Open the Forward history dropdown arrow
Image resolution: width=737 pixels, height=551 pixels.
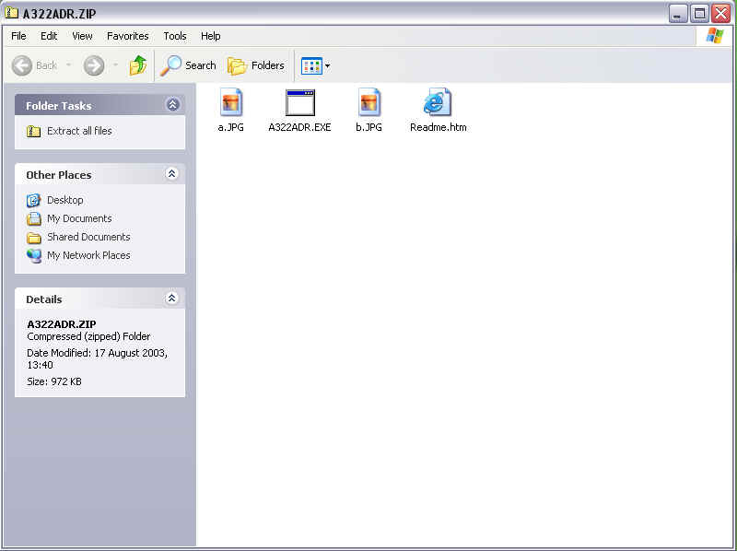pyautogui.click(x=116, y=64)
